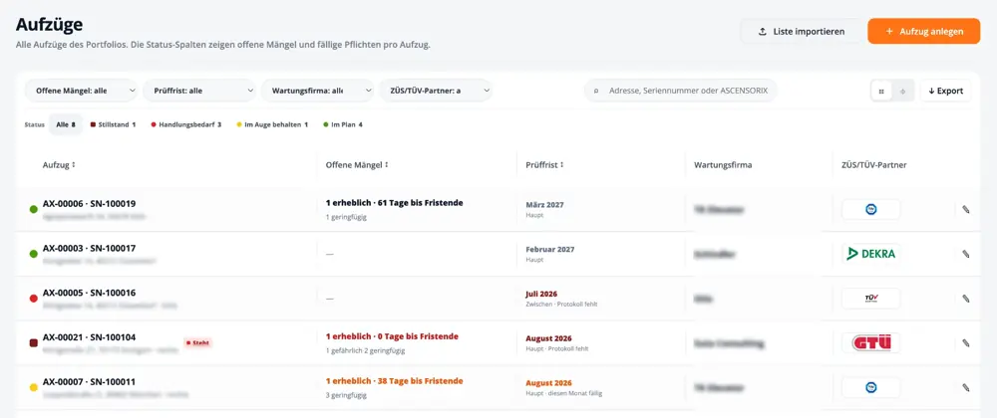Click the Aufzüge page heading

(x=50, y=25)
